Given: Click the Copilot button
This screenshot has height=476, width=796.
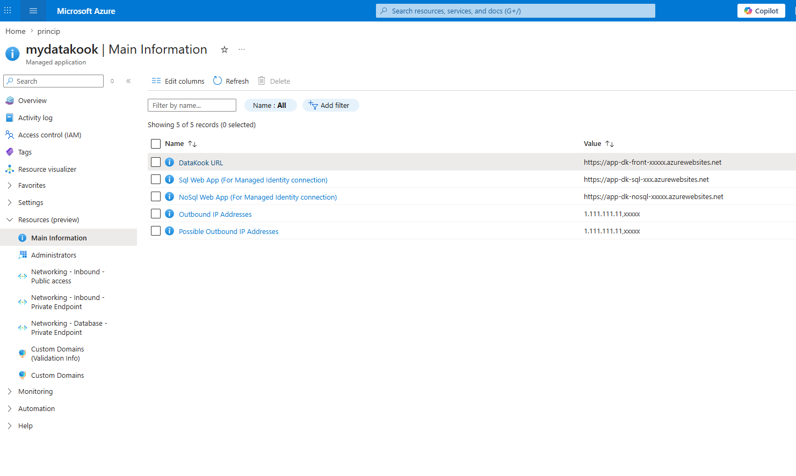Looking at the screenshot, I should tap(761, 11).
